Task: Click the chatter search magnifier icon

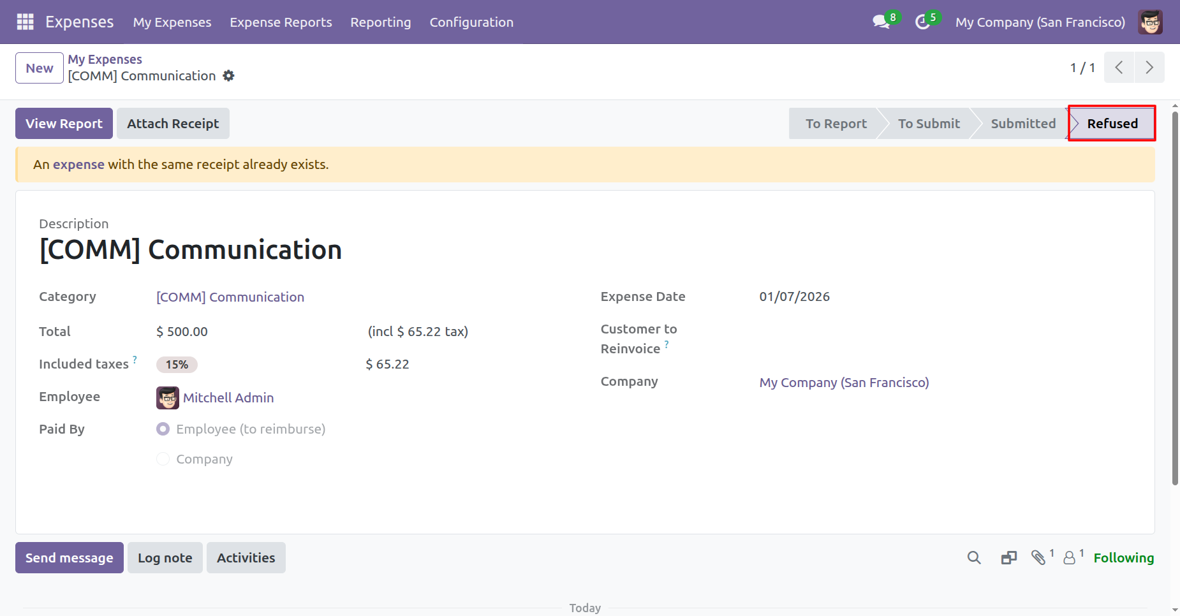Action: tap(973, 558)
